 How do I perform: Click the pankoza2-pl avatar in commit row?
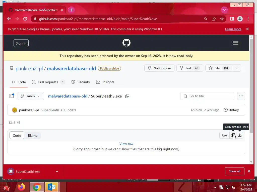click(15, 110)
